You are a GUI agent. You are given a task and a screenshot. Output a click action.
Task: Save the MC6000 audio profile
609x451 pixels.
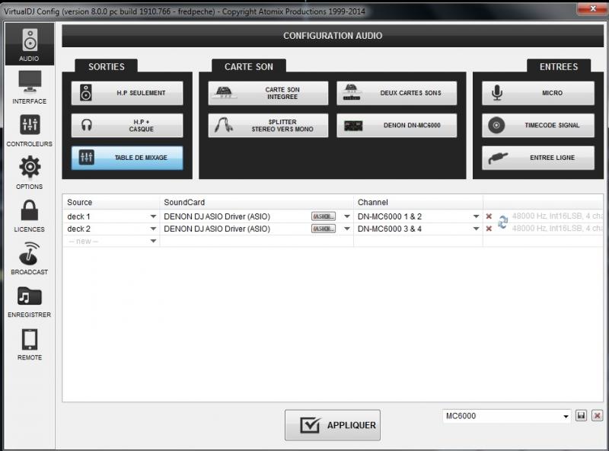pyautogui.click(x=581, y=416)
